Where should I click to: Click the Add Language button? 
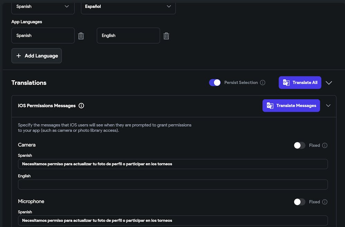pos(37,56)
